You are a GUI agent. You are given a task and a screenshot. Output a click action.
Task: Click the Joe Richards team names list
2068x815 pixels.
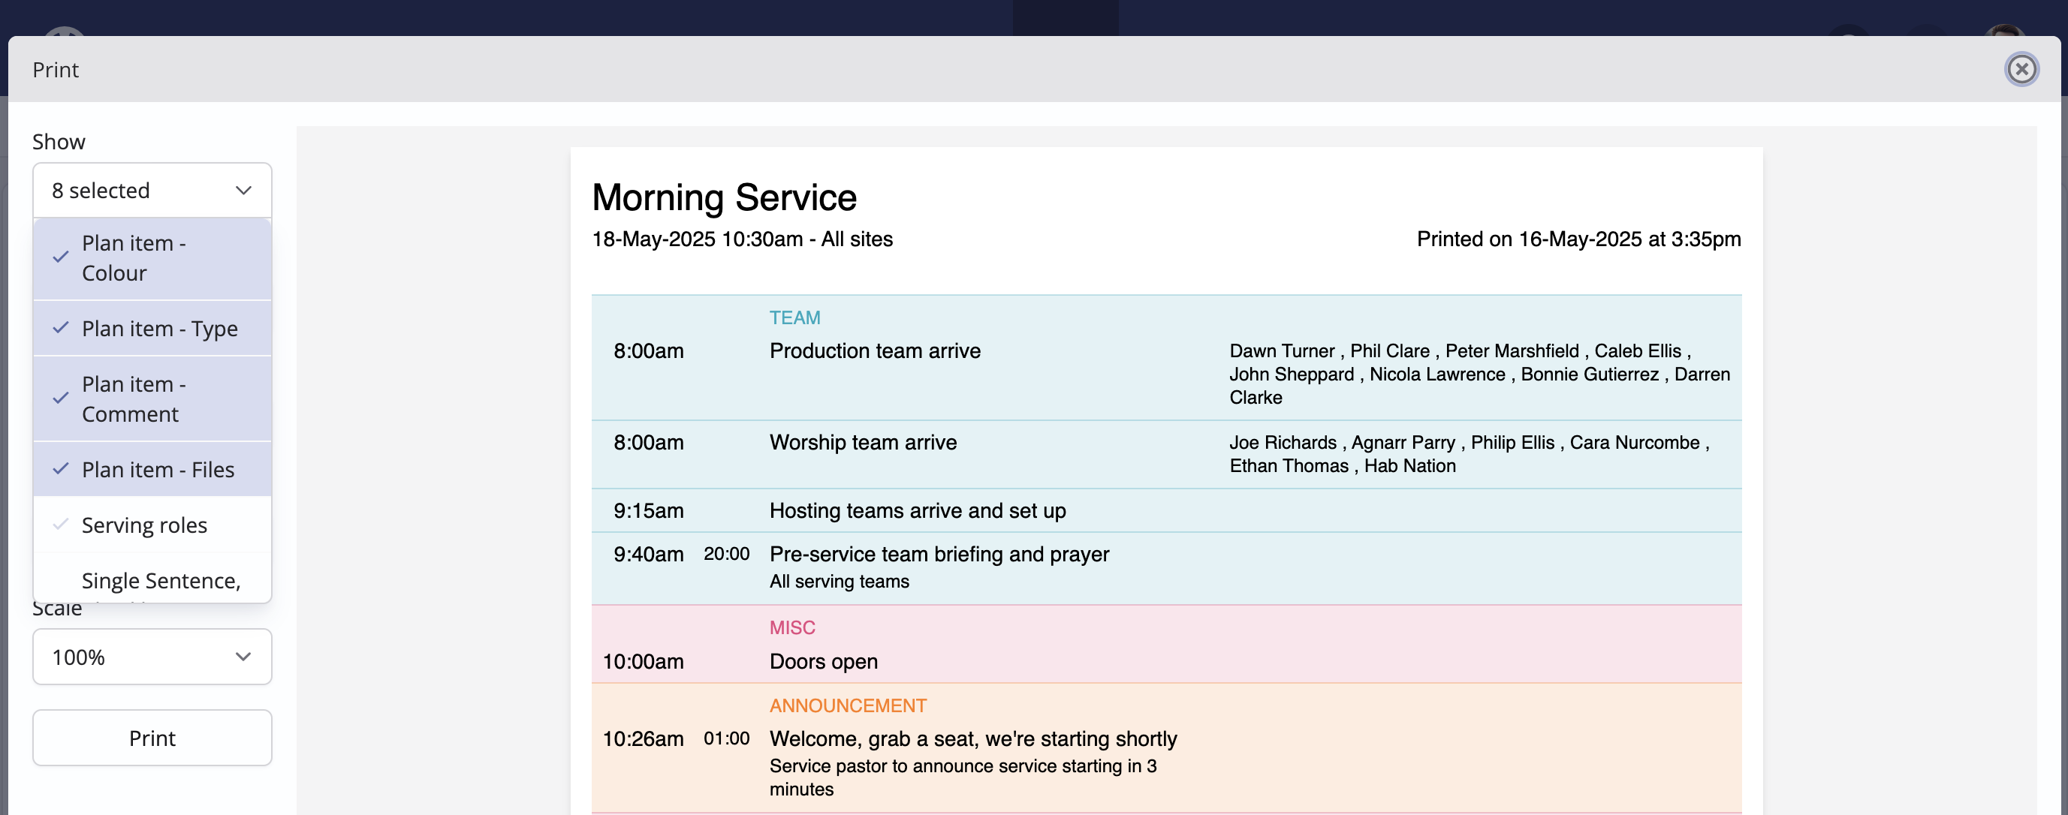(x=1469, y=453)
